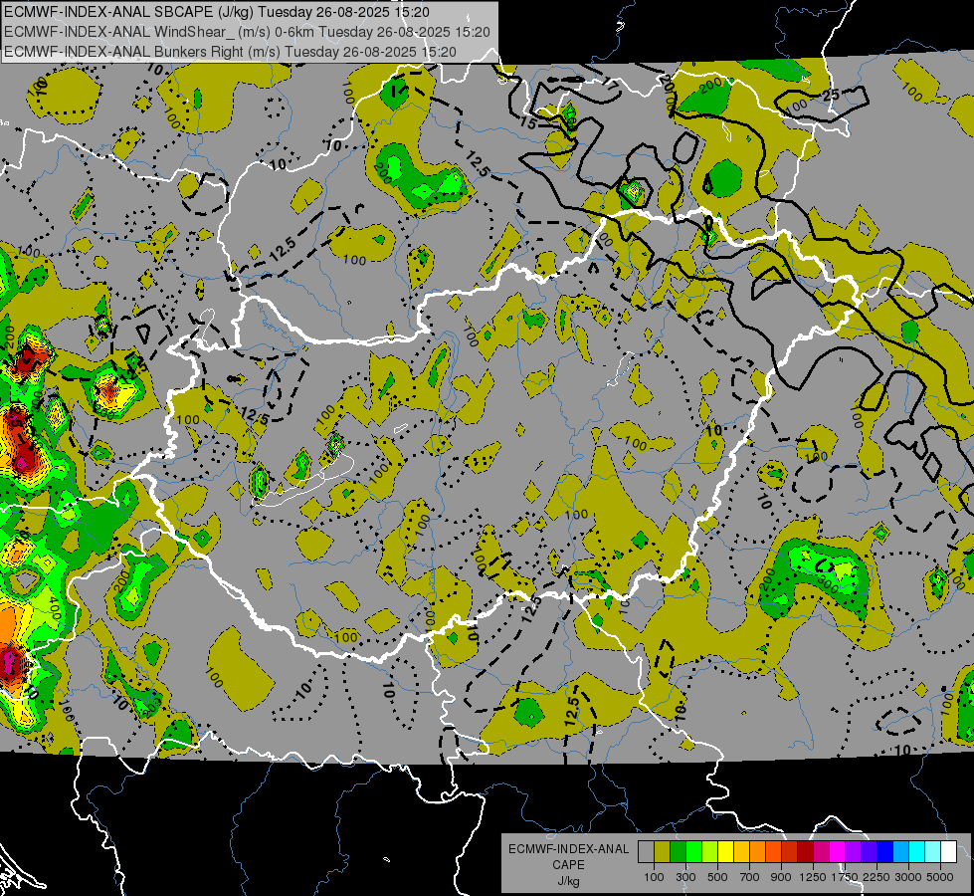Click the pure yellow legend swatch
This screenshot has height=896, width=974.
(x=725, y=852)
